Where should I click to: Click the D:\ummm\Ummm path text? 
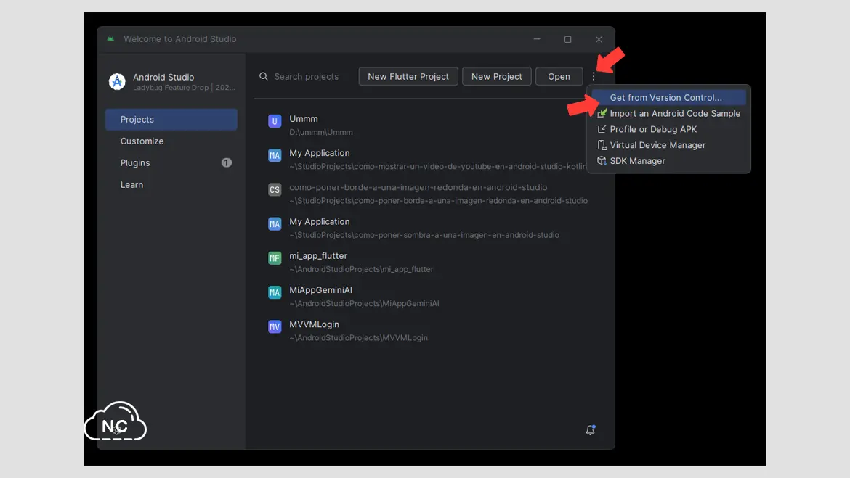(321, 132)
